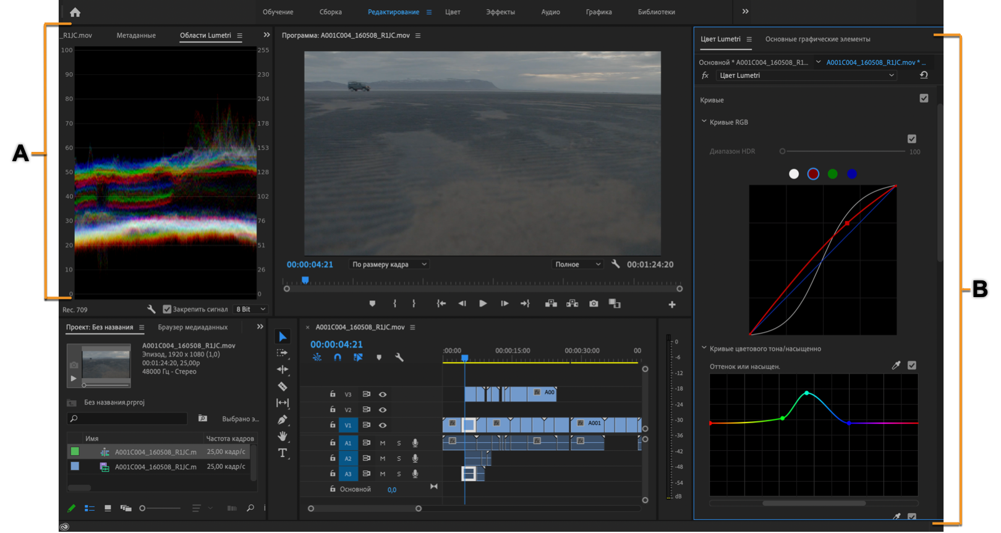Toggle timeline Snap magnet
Viewport: 1001px width, 533px height.
338,358
